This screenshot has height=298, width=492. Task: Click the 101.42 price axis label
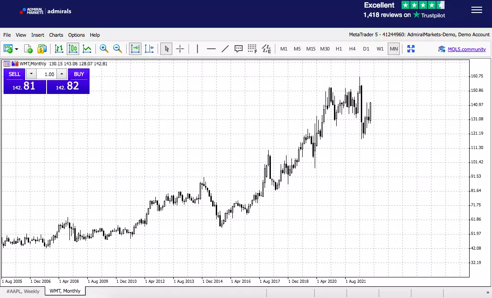(477, 162)
